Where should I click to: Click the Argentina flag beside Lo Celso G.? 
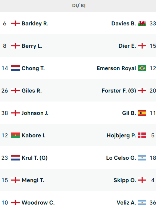[x=142, y=158]
